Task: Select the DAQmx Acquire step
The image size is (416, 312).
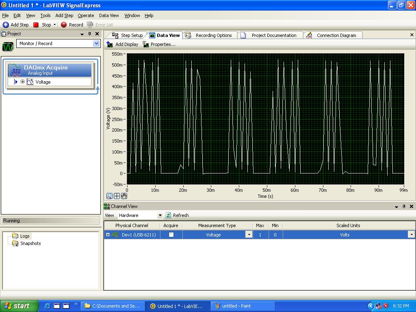Action: tap(50, 70)
